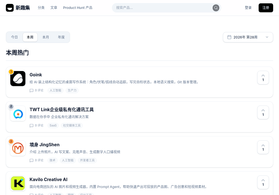Open the 分类 navigation menu
This screenshot has width=279, height=195.
(x=41, y=8)
